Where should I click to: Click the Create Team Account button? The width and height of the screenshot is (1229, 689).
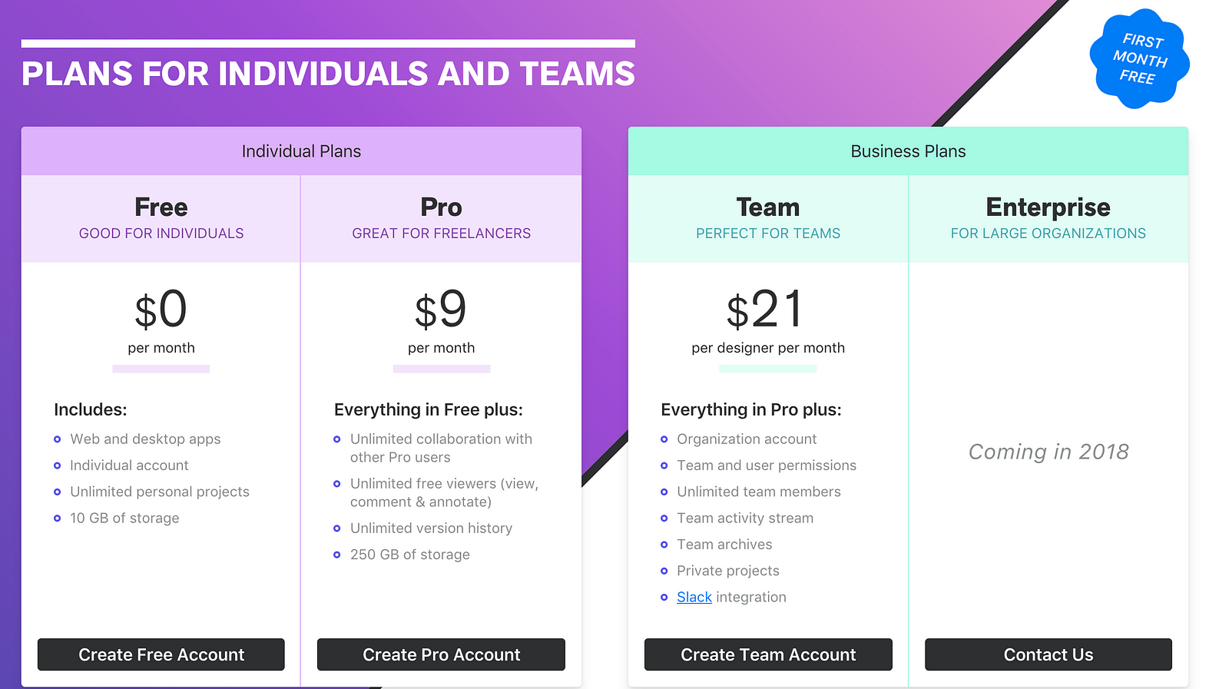pos(768,654)
